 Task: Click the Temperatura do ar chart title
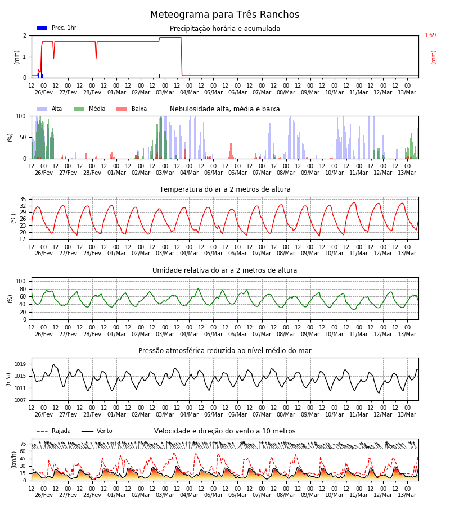point(225,189)
